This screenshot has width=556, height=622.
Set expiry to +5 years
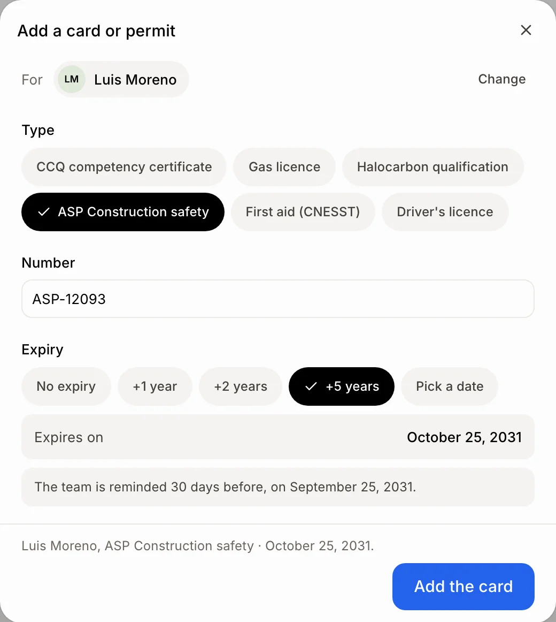click(x=342, y=386)
